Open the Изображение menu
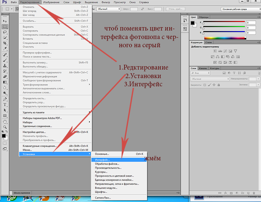Viewport: 261px width, 202px height. pyautogui.click(x=51, y=2)
